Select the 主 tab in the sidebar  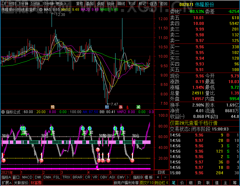point(226,183)
